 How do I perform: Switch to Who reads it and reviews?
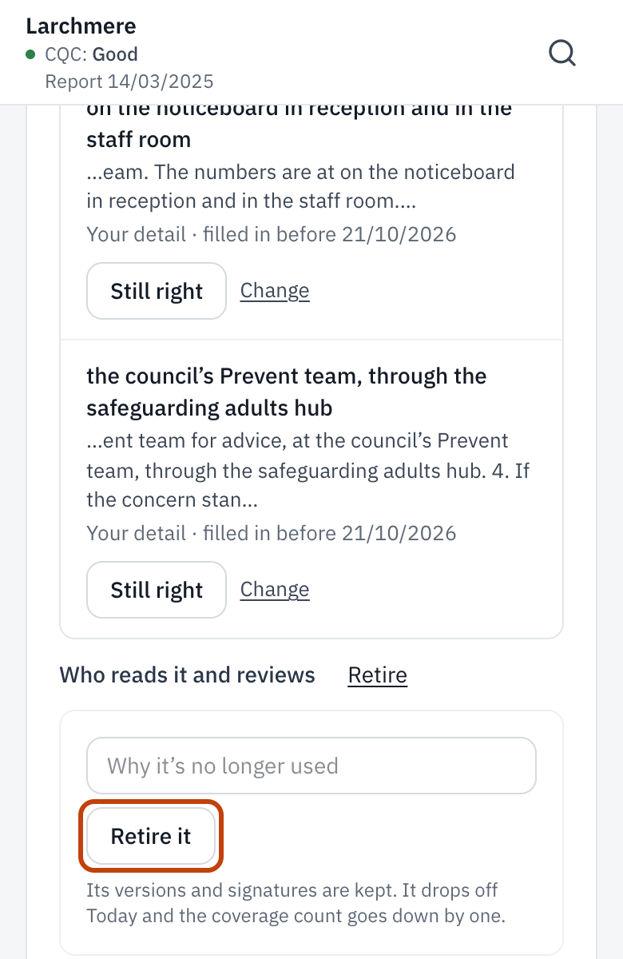click(x=188, y=675)
